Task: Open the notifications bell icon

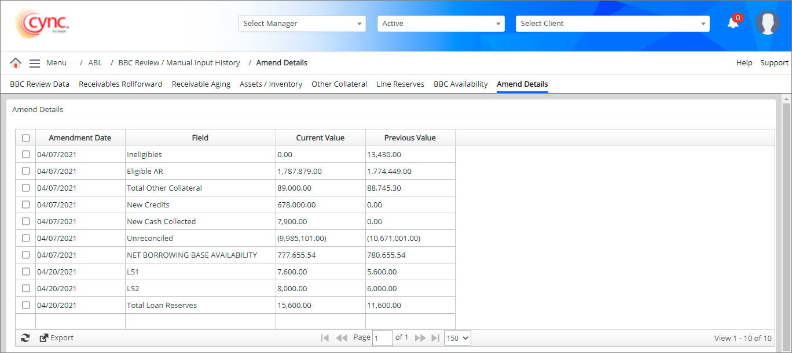Action: [733, 23]
